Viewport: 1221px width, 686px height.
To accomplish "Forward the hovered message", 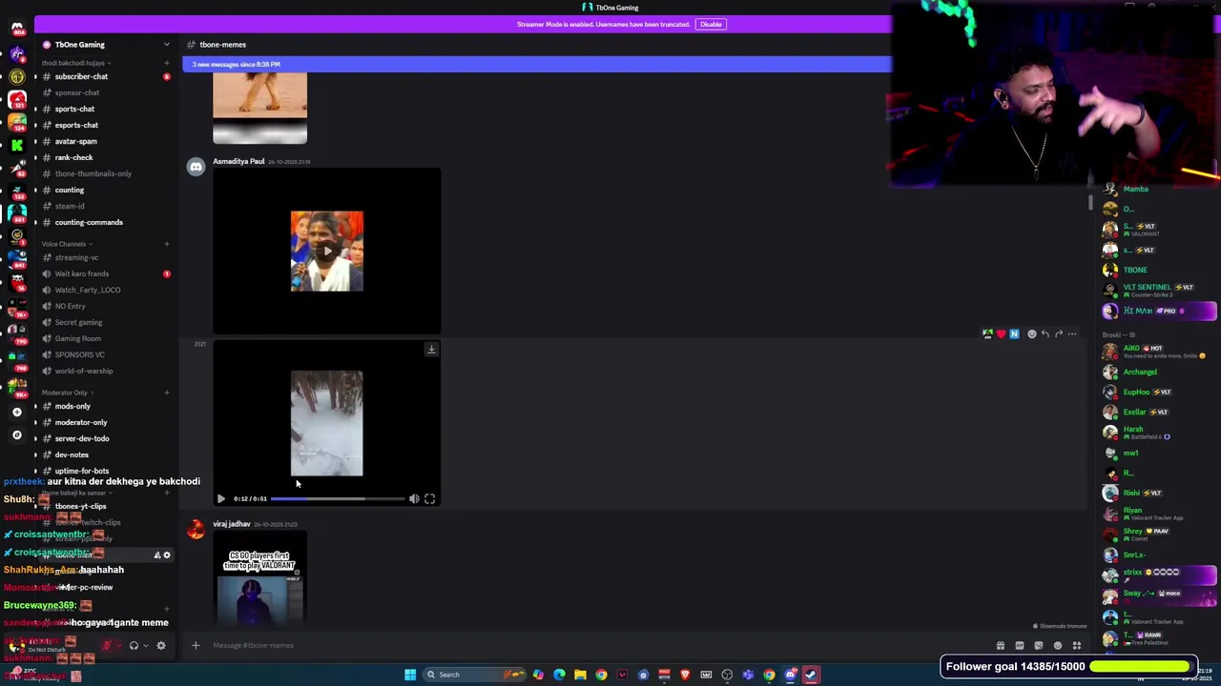I will pyautogui.click(x=1058, y=334).
